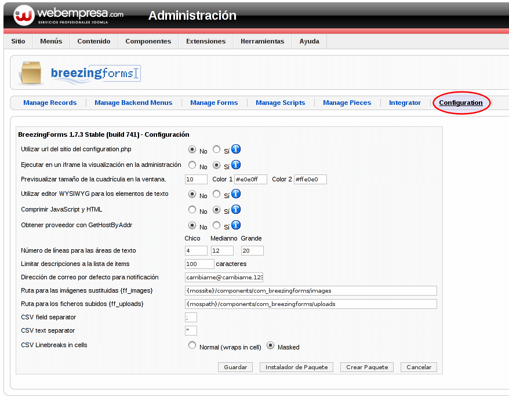Edit the grid size field showing 10

point(196,179)
